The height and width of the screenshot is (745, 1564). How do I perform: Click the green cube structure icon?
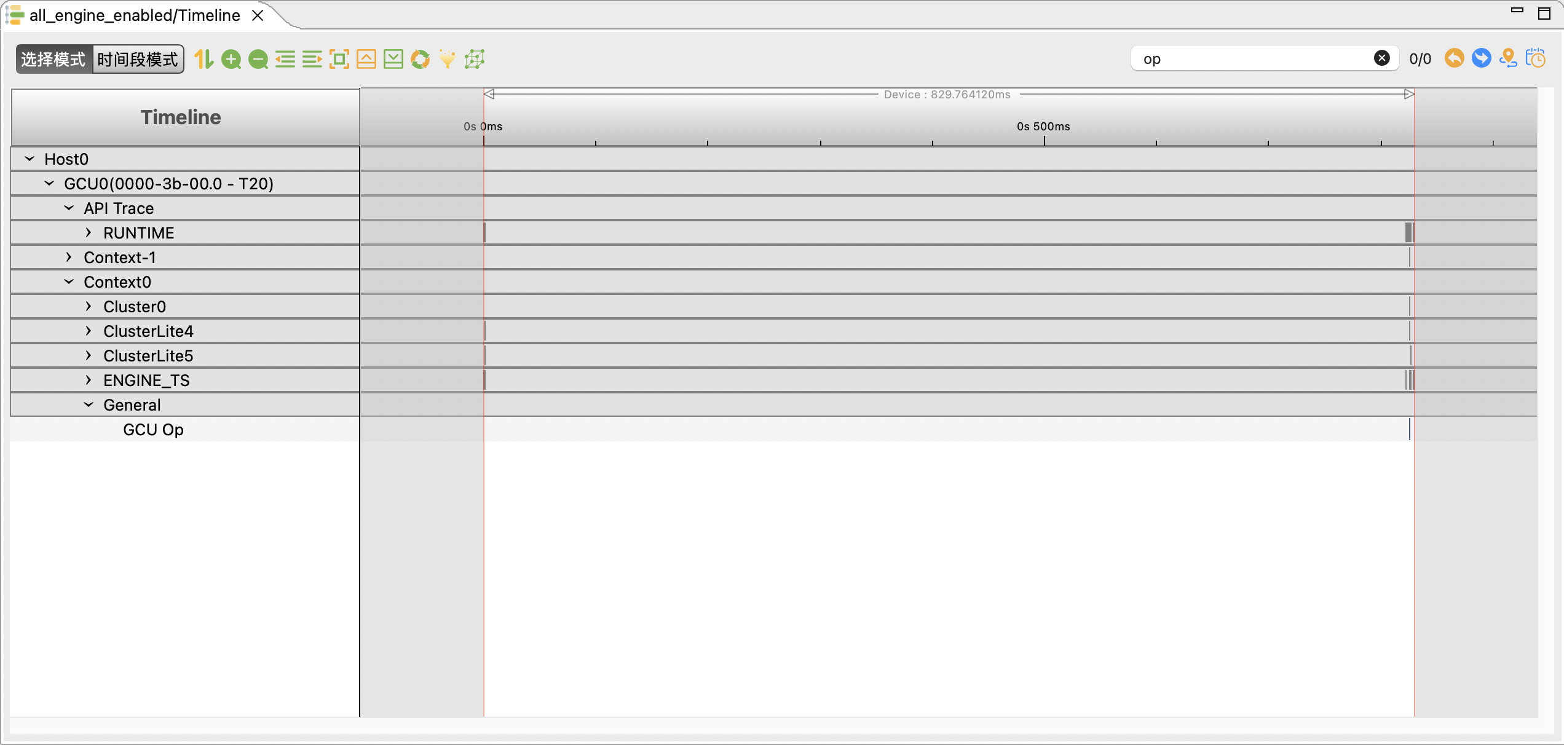click(x=475, y=59)
